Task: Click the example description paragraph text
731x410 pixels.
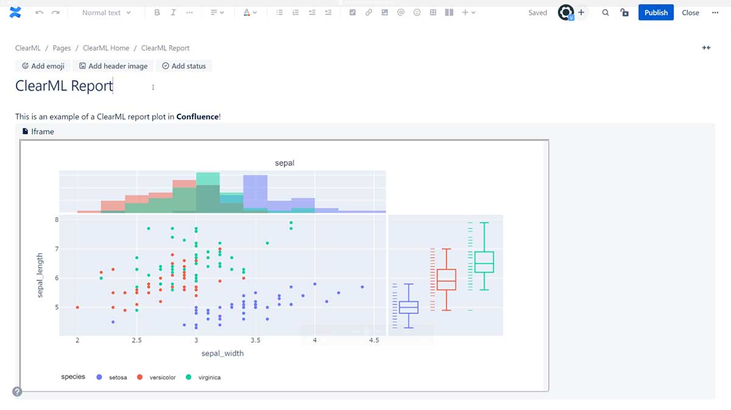Action: [118, 116]
